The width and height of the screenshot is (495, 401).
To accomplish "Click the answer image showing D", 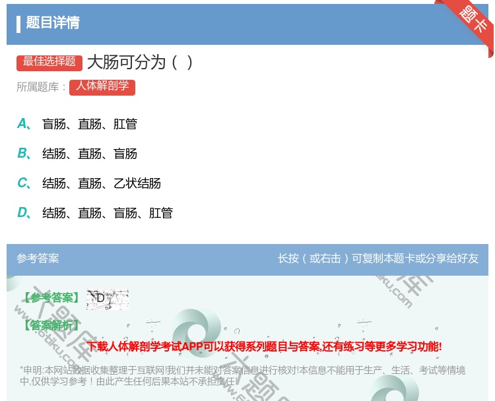I will (108, 299).
